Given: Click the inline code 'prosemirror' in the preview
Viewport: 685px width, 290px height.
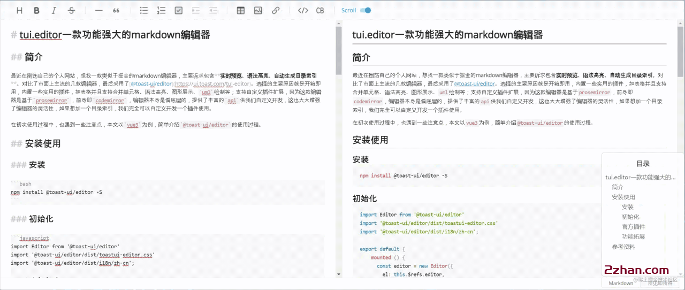Looking at the screenshot, I should coord(595,92).
